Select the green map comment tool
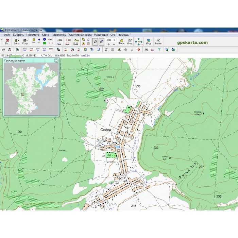This screenshot has width=238, height=238. [x=44, y=43]
